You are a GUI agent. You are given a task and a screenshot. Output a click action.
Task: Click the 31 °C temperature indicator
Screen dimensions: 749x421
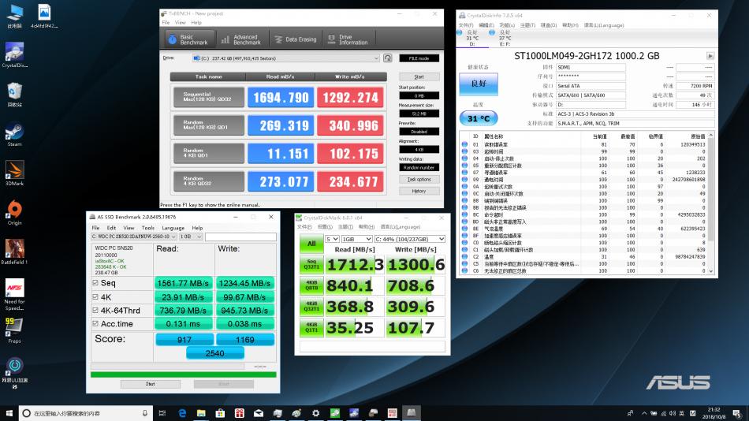(x=479, y=118)
